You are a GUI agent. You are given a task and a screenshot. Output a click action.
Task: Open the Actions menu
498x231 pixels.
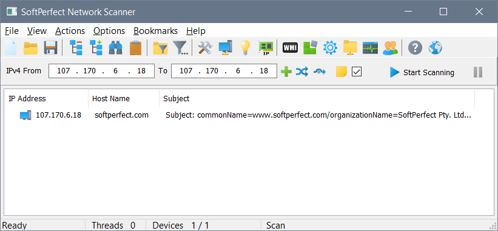[70, 31]
